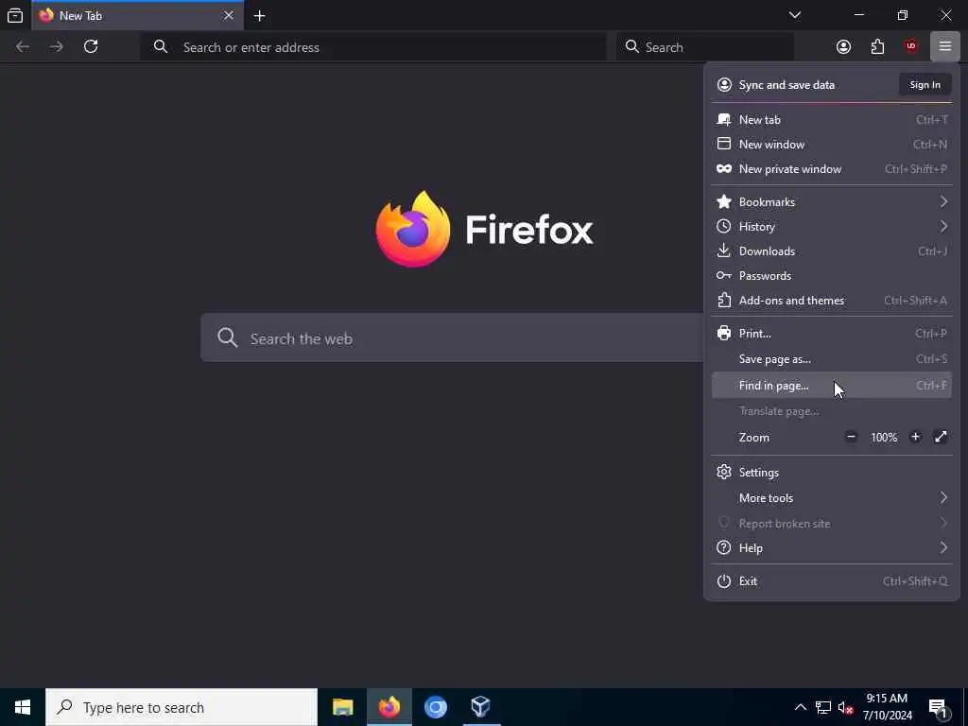Viewport: 968px width, 726px height.
Task: Close the New Tab tab
Action: 229,15
